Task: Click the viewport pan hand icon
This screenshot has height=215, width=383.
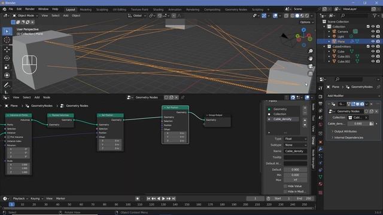Action: pos(311,59)
